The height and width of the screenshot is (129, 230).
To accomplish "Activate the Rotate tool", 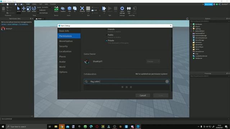I will [34, 9].
